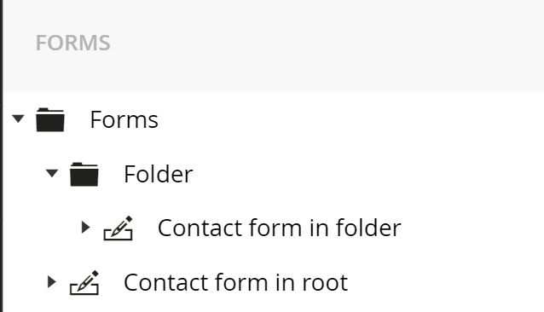Open Contact form in root

point(235,282)
